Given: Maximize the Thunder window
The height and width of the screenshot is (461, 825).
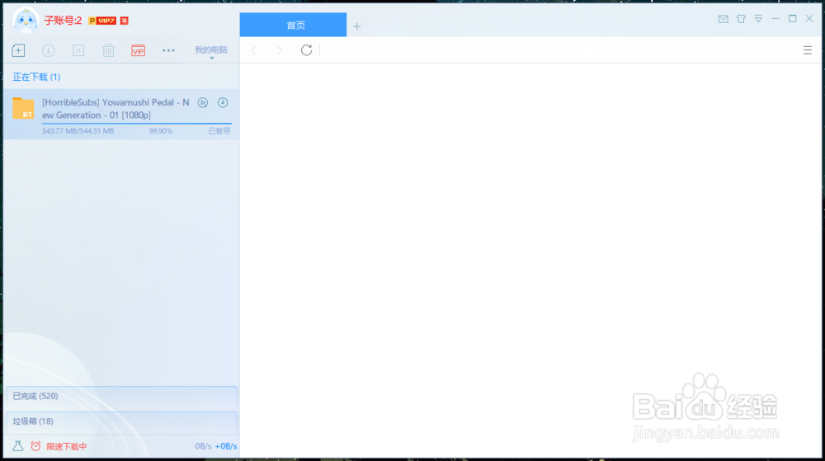Looking at the screenshot, I should pos(792,18).
